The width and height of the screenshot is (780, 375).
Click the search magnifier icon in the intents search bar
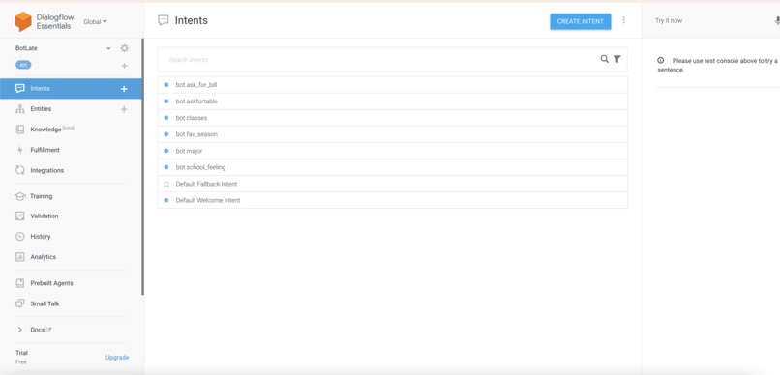(605, 59)
